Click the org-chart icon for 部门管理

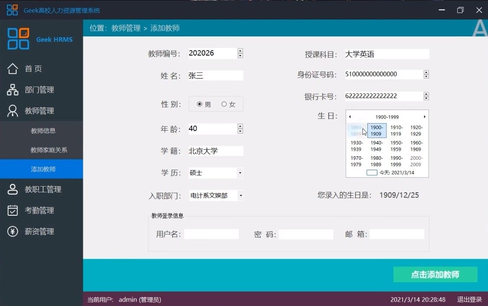[x=13, y=90]
